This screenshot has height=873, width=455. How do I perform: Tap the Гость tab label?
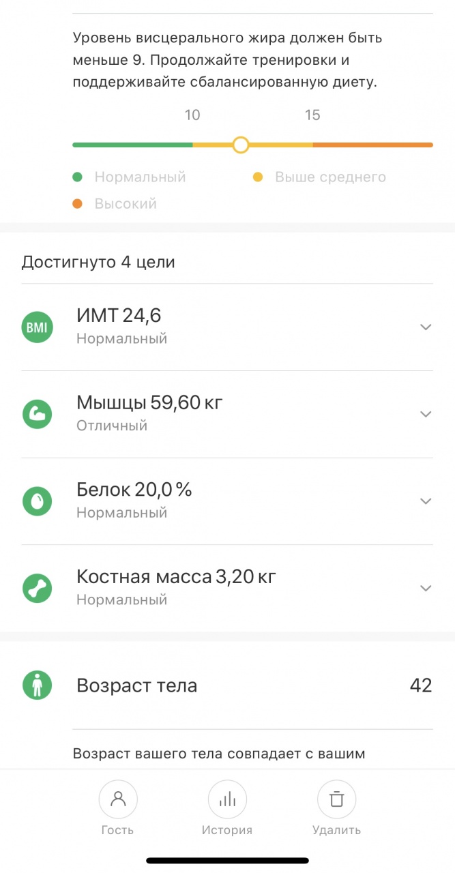pyautogui.click(x=117, y=830)
